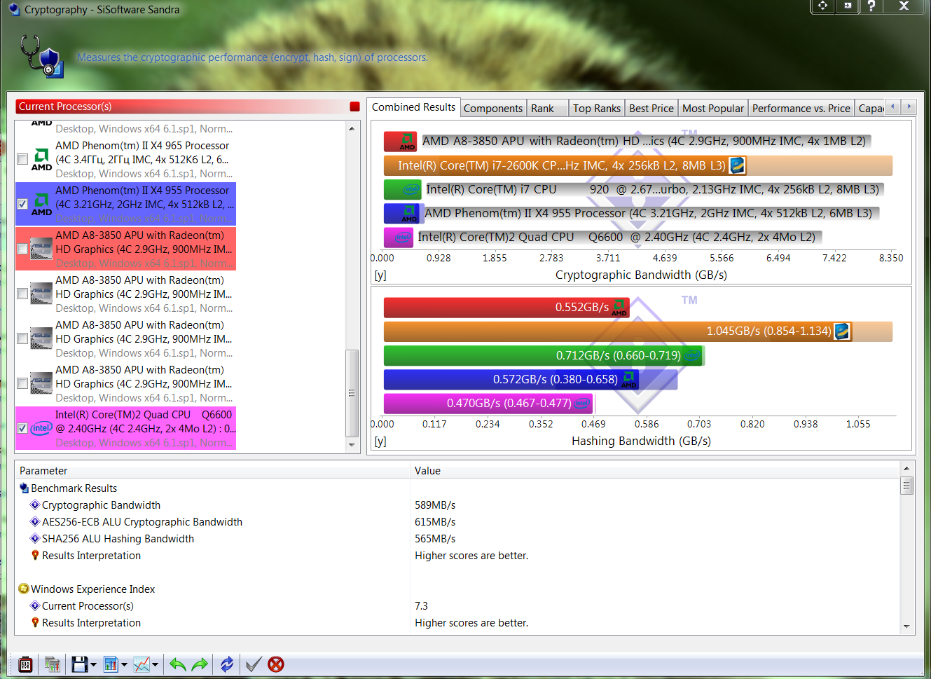Click processor list scrollbar up arrow
Screen dimensions: 931x679
coord(352,128)
